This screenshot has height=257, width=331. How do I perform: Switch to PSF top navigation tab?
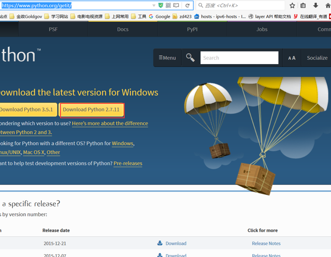coord(53,29)
